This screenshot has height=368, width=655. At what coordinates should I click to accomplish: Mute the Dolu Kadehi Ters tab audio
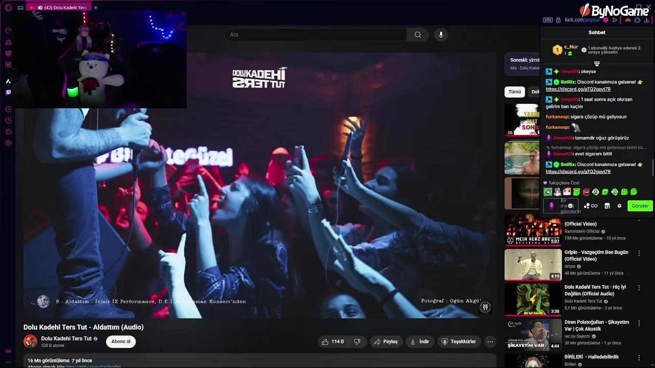(40, 8)
